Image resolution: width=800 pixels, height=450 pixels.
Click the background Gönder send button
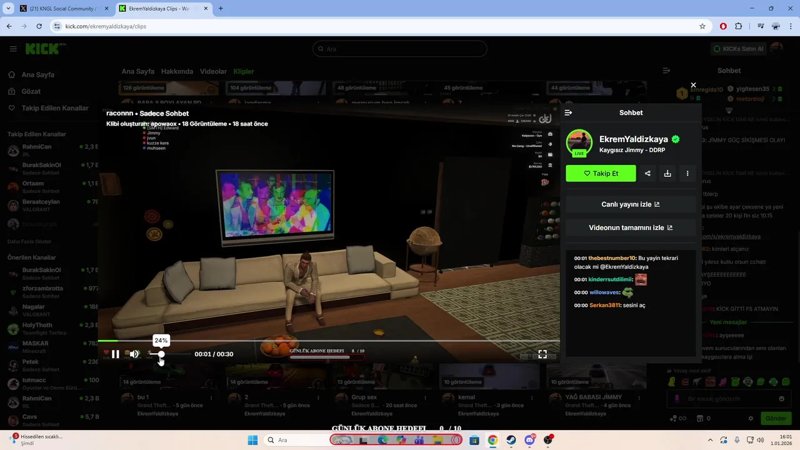pyautogui.click(x=776, y=418)
